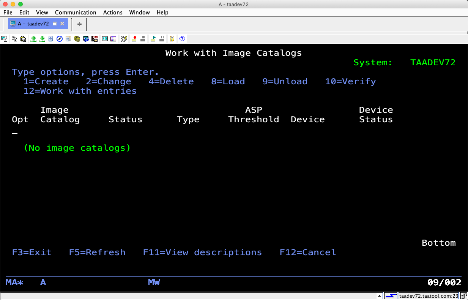The image size is (468, 300).
Task: Click the greyed-out stop macro icon
Action: click(143, 39)
